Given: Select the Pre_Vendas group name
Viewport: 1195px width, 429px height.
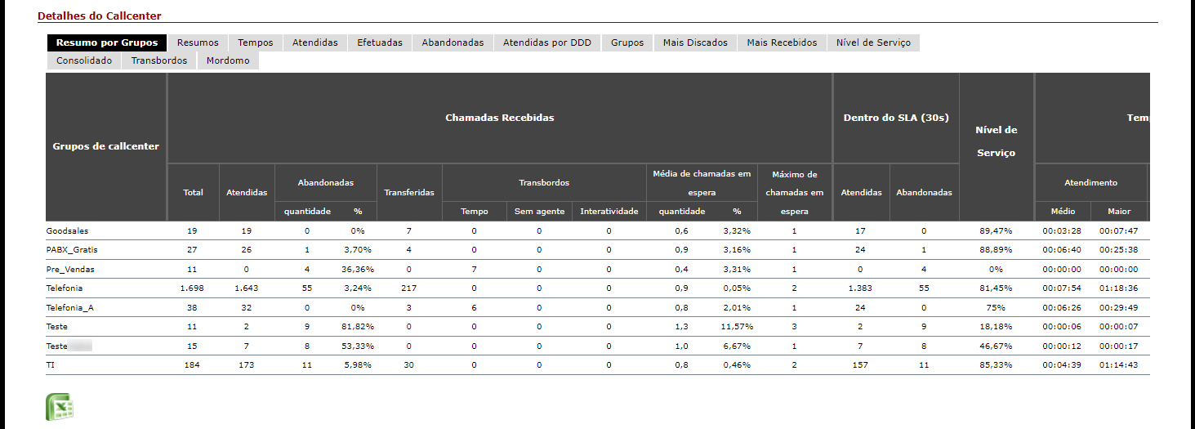Looking at the screenshot, I should coord(69,269).
